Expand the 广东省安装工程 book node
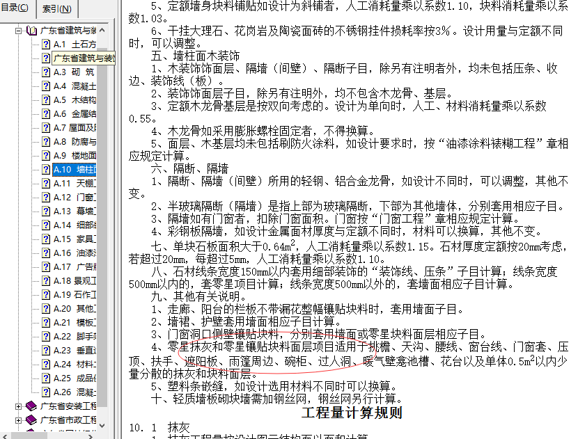Viewport: 578px width, 439px height. 18,406
